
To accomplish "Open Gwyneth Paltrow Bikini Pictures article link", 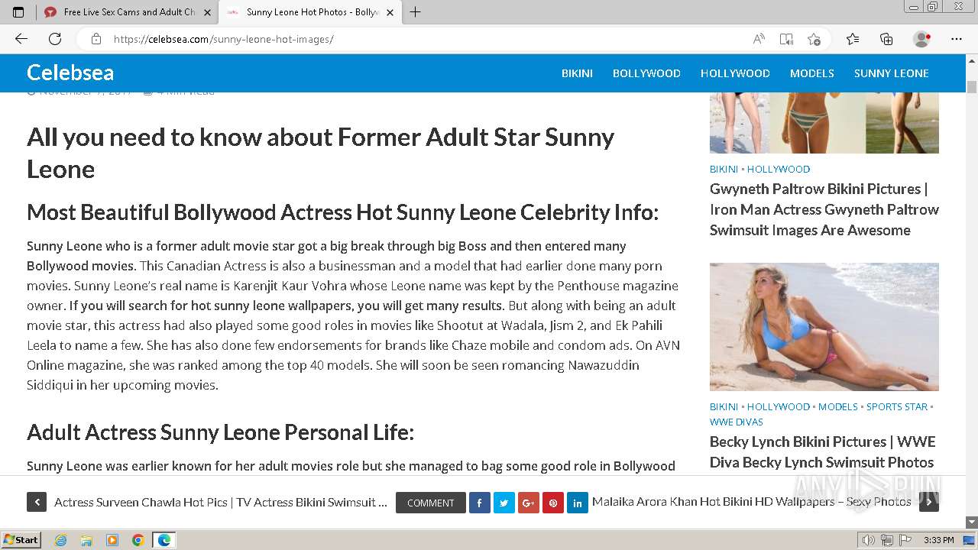I will [x=824, y=209].
